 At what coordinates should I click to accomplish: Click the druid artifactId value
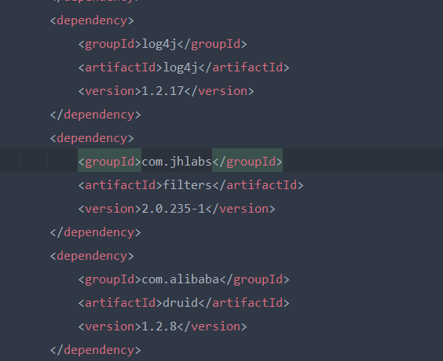tap(180, 303)
